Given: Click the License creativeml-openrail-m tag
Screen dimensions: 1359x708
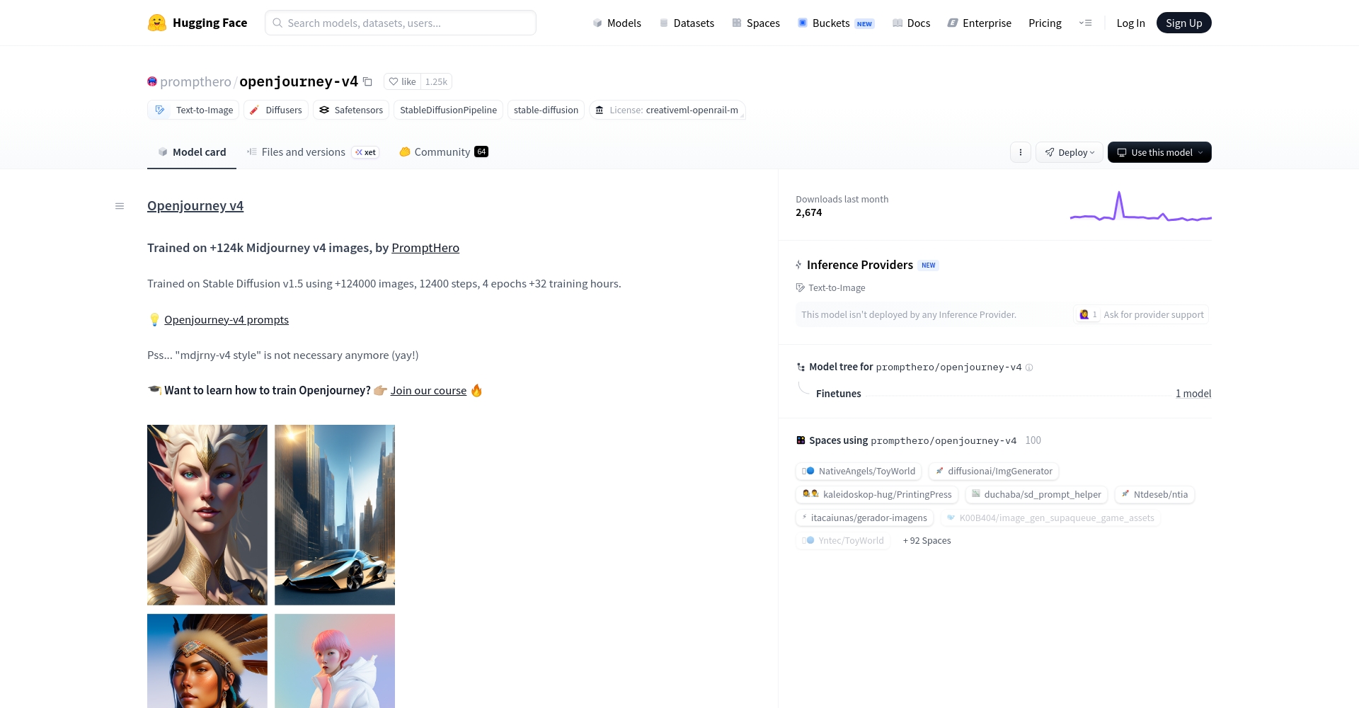Looking at the screenshot, I should click(667, 110).
